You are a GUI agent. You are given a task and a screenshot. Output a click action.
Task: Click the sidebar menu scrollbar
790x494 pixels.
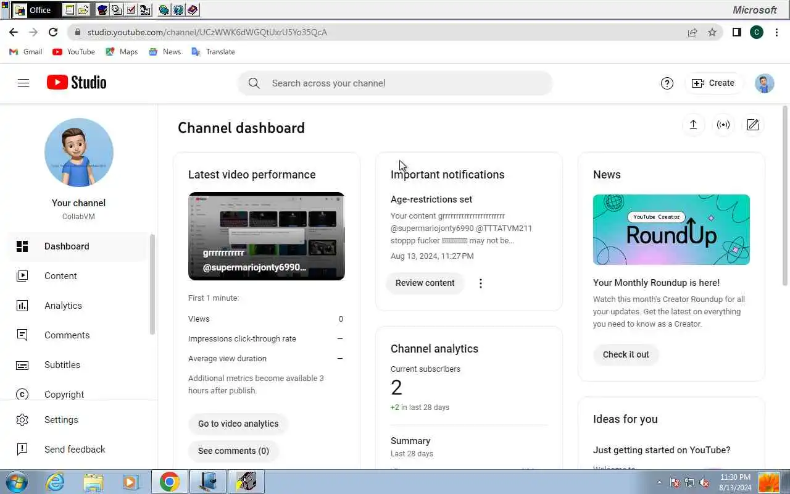point(152,284)
